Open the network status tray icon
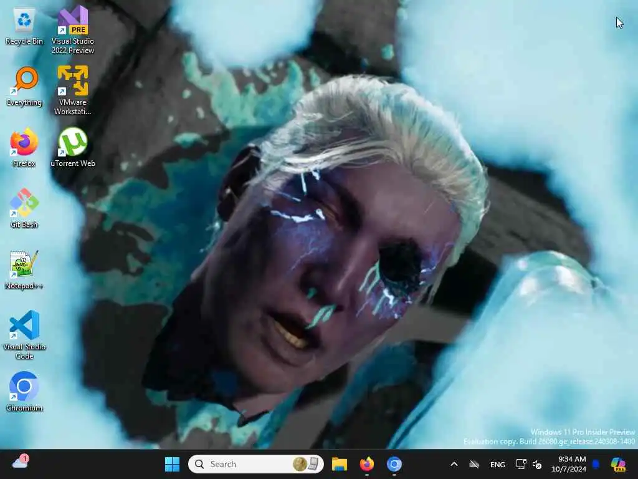Image resolution: width=638 pixels, height=479 pixels. pyautogui.click(x=521, y=464)
